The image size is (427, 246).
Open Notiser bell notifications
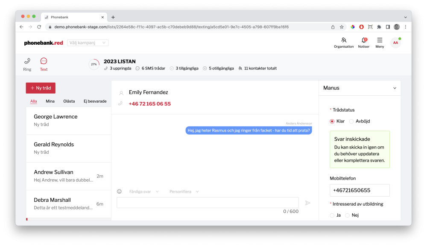(x=364, y=40)
